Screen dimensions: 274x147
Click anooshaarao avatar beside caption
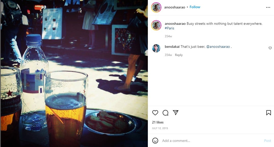156,25
